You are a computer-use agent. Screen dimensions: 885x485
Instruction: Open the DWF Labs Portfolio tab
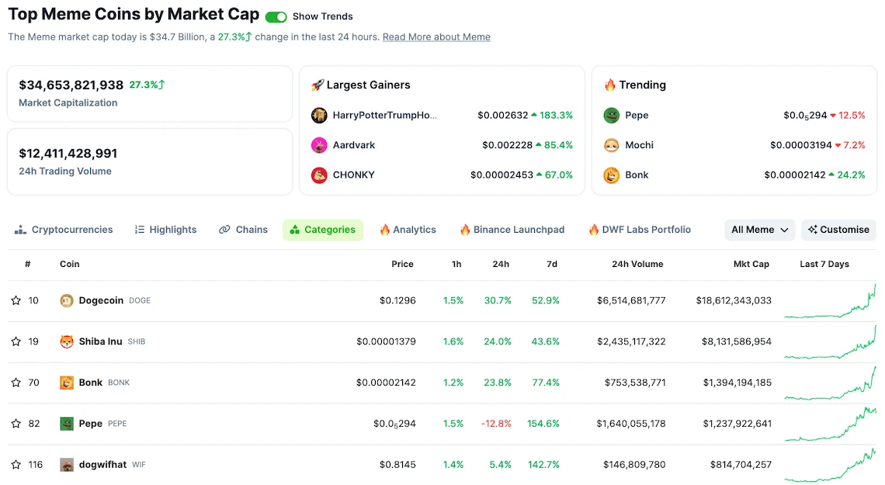pos(640,230)
